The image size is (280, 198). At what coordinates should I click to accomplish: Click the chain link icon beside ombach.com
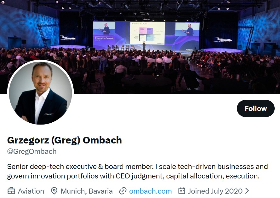123,191
